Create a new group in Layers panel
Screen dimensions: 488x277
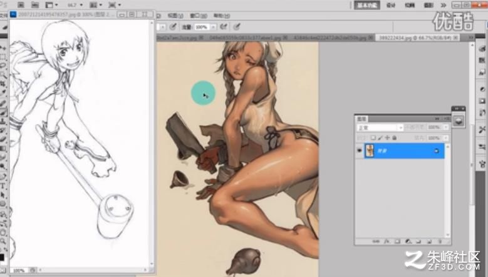(418, 241)
